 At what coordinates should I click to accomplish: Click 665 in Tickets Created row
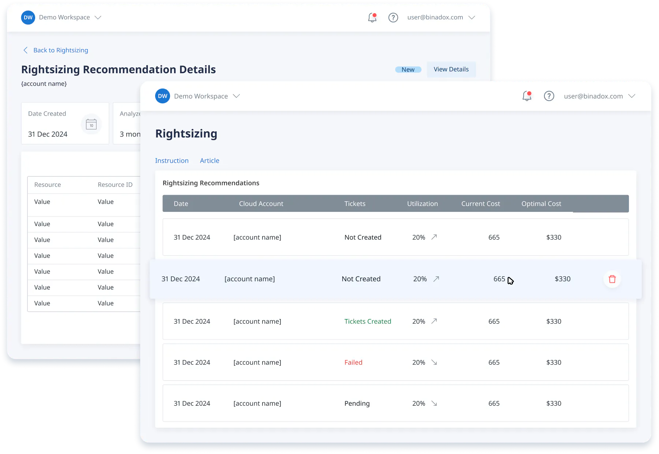(x=494, y=321)
